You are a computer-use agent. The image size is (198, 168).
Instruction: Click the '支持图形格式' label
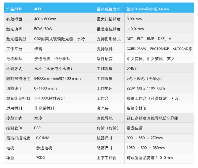coord(109,39)
